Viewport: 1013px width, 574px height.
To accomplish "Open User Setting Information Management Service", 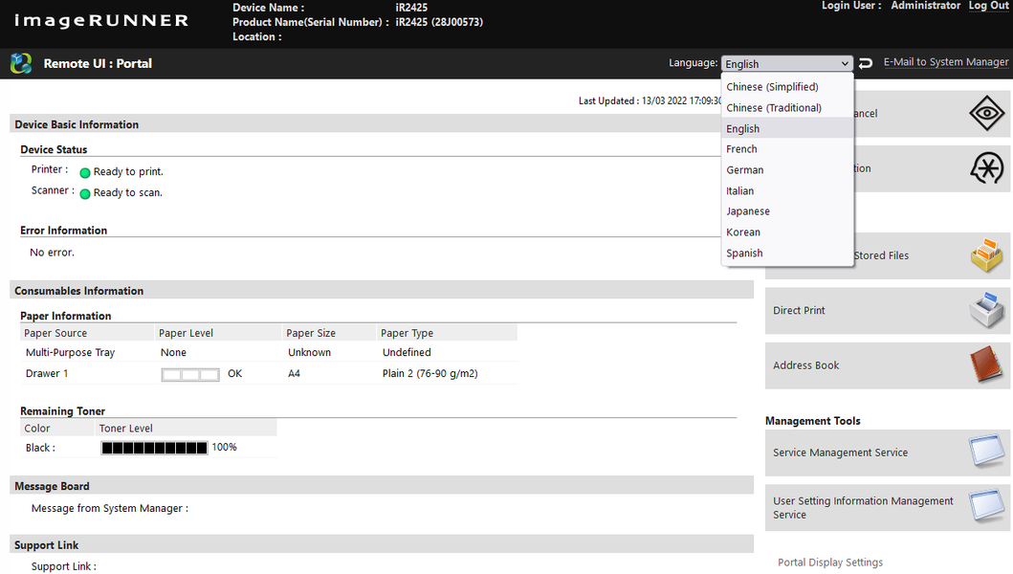I will (888, 507).
